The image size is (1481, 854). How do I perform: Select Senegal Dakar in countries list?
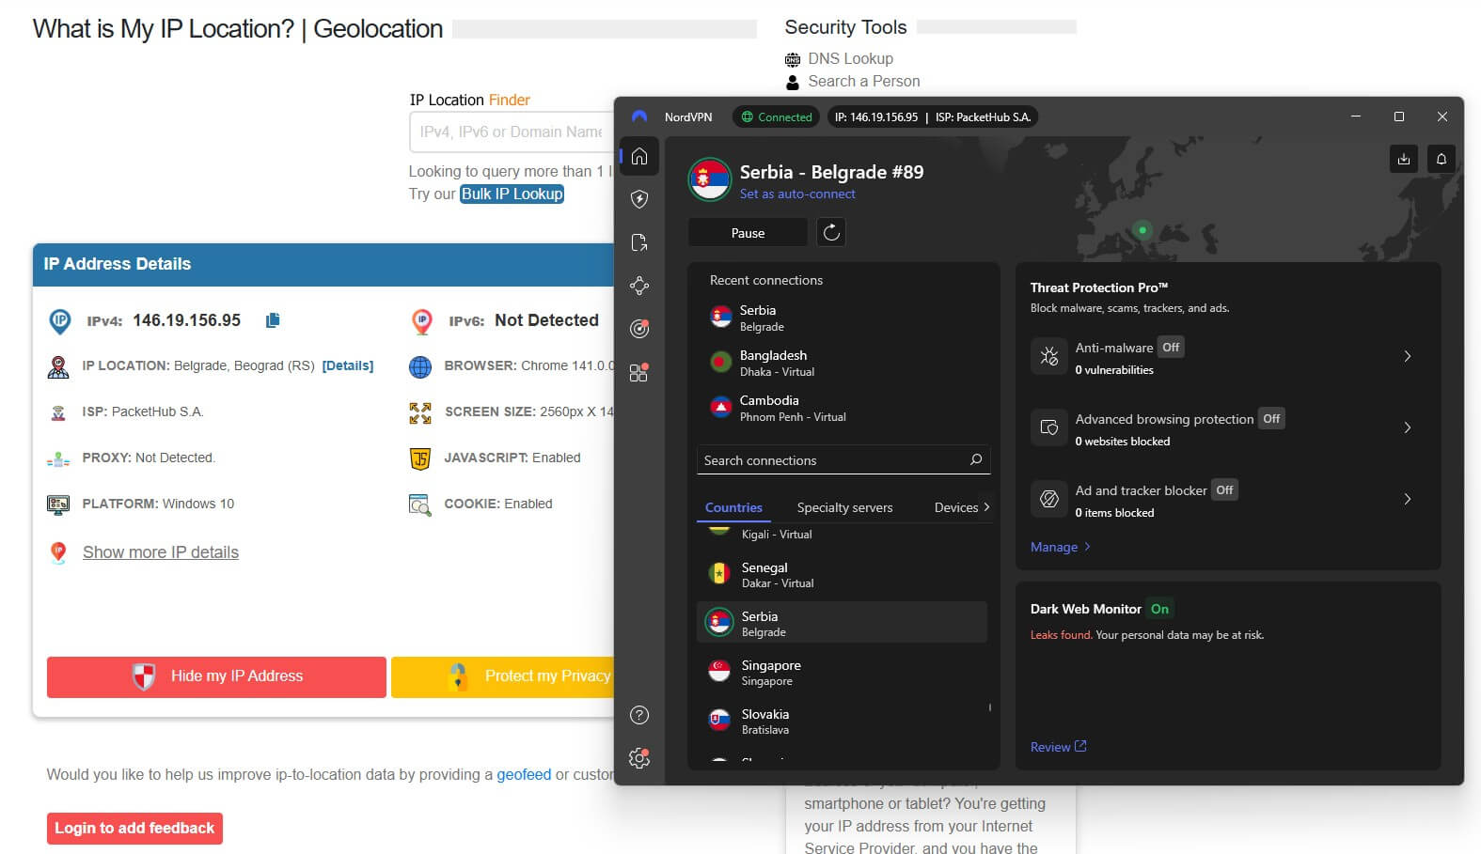click(842, 573)
